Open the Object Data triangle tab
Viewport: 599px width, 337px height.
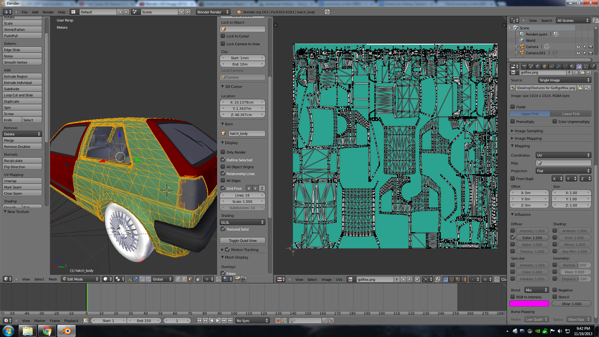(565, 66)
